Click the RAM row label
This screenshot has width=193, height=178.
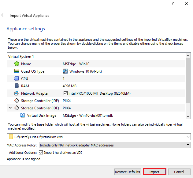pos(25,86)
